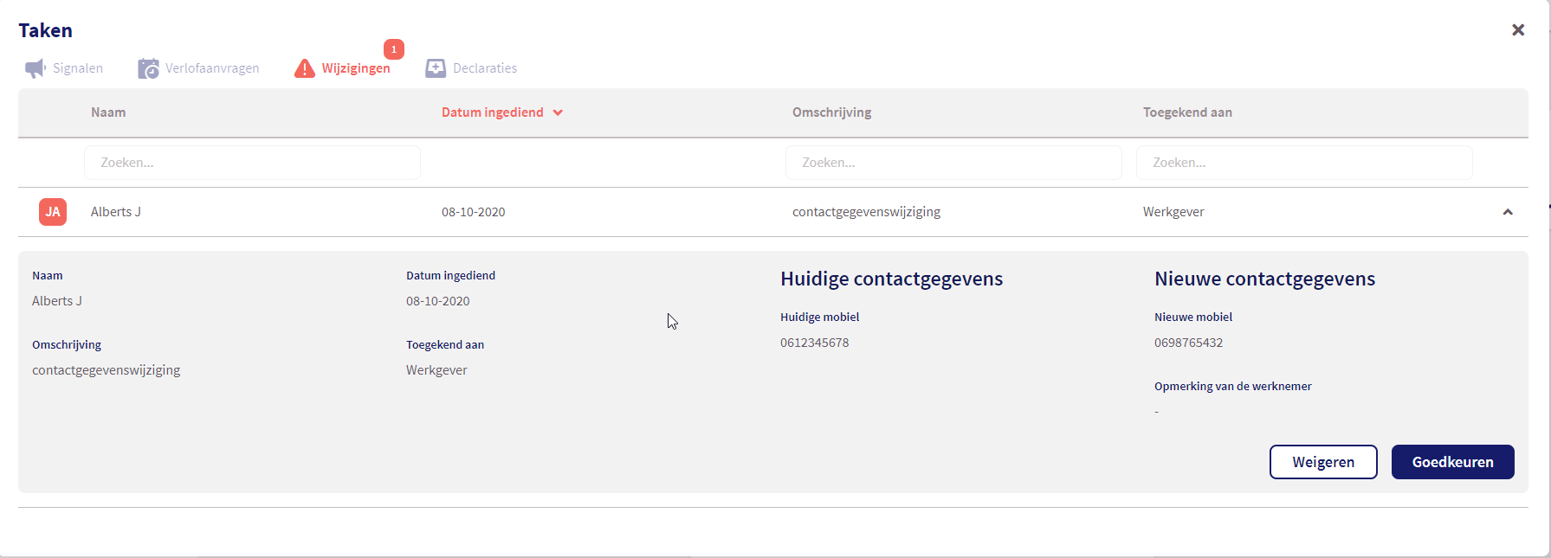Viewport: 1551px width, 558px height.
Task: Toggle sort arrow next to Datum ingediend
Action: tap(558, 112)
